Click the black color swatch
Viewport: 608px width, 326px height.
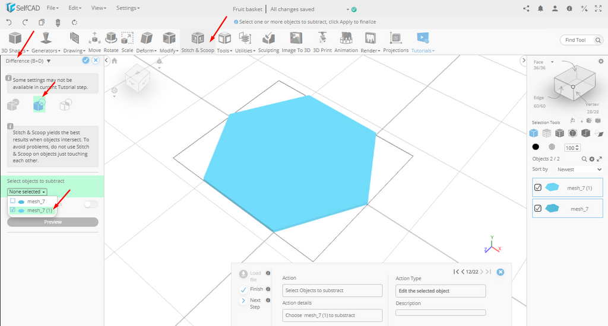[536, 147]
